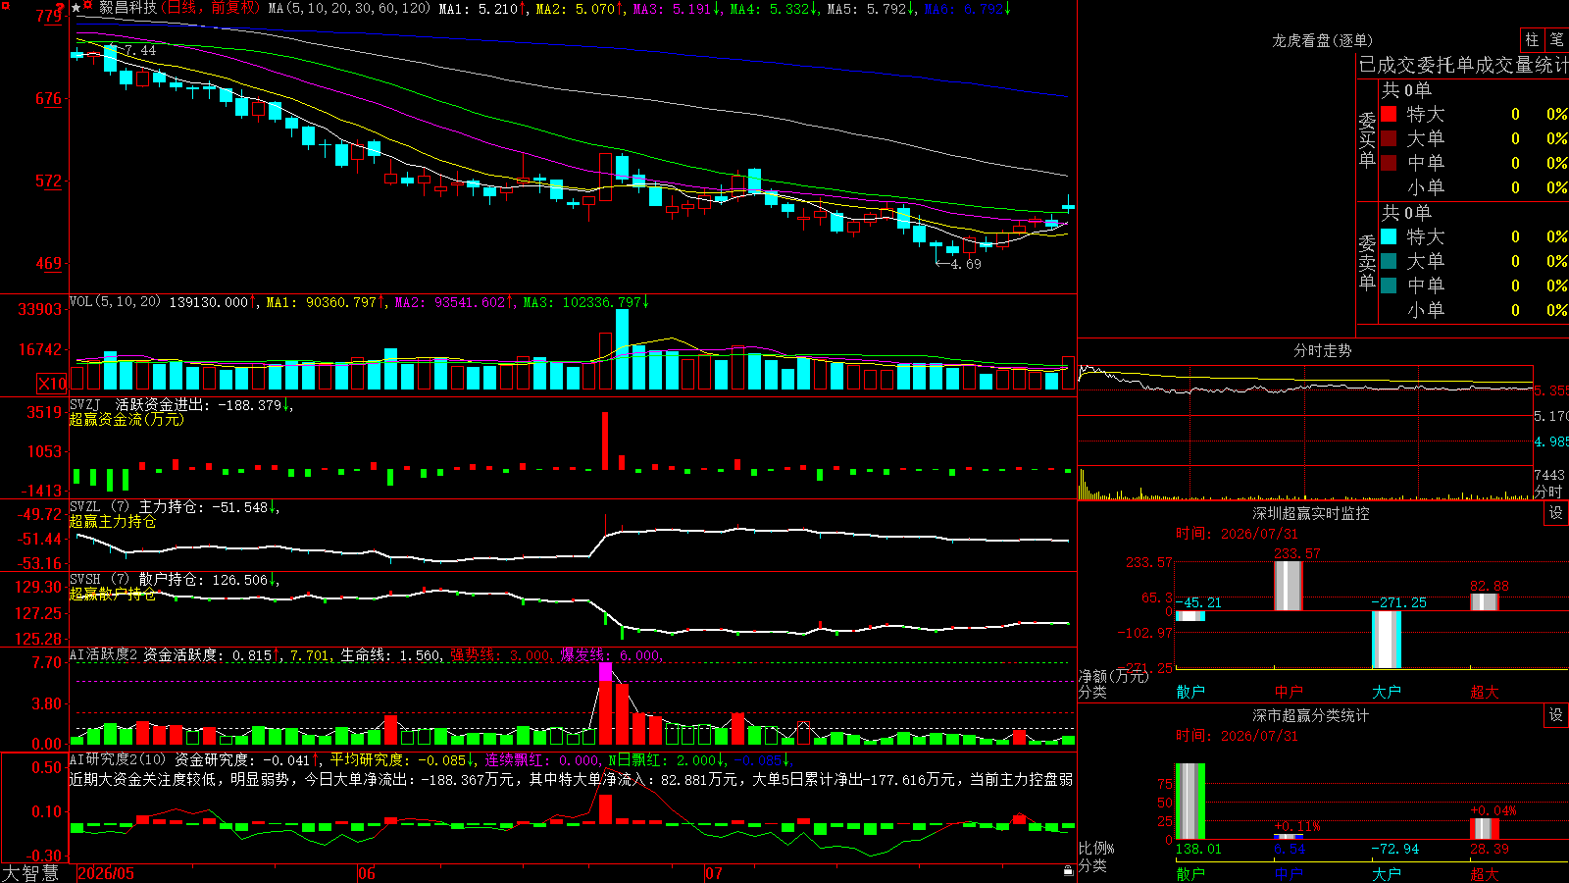Click the 委买单 section label
Screen dimensions: 1569x883
click(x=1367, y=140)
